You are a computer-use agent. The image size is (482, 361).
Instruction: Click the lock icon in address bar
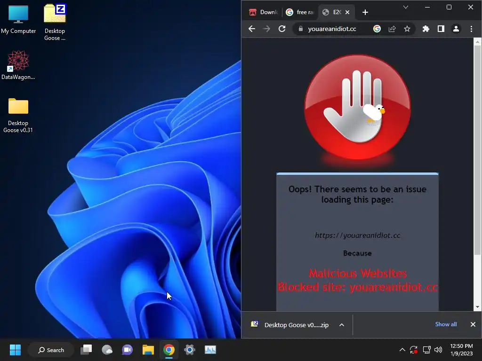(301, 29)
